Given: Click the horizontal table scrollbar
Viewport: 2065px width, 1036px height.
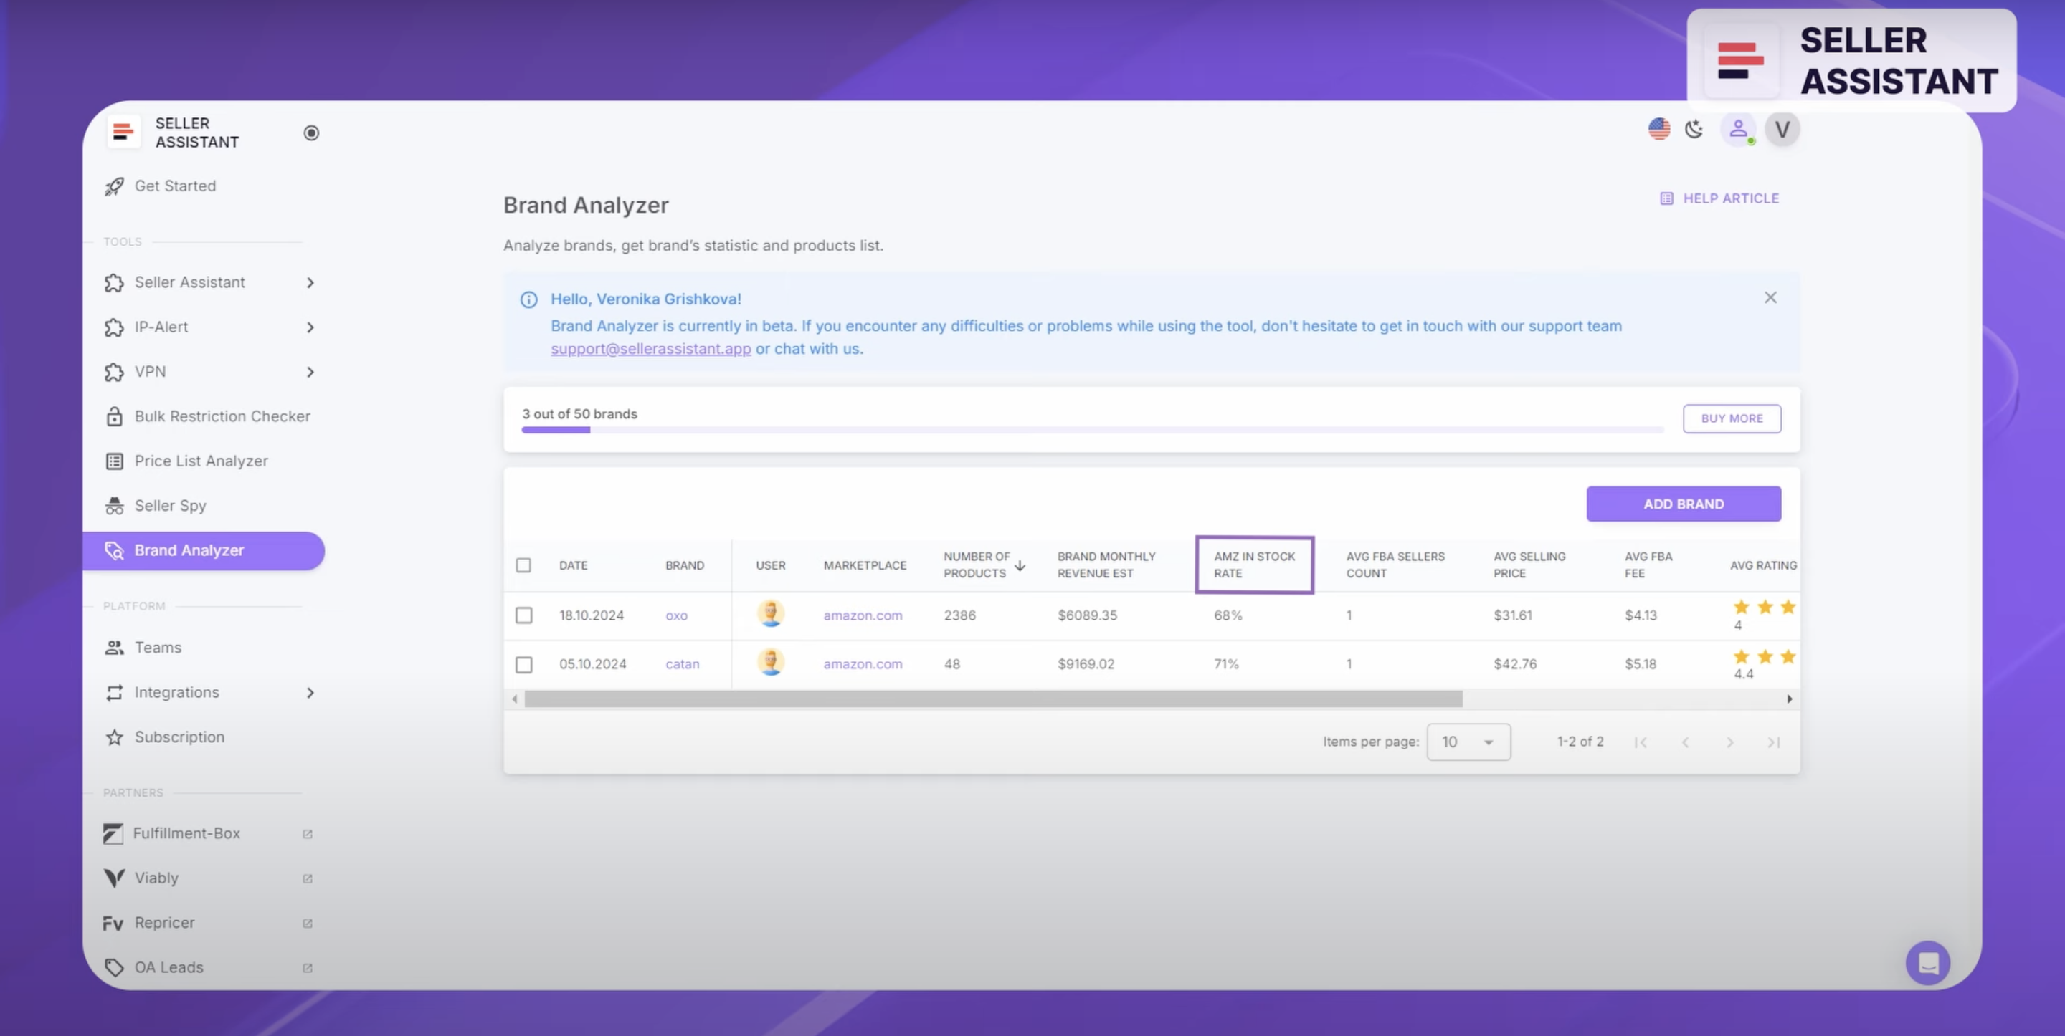Looking at the screenshot, I should [992, 699].
